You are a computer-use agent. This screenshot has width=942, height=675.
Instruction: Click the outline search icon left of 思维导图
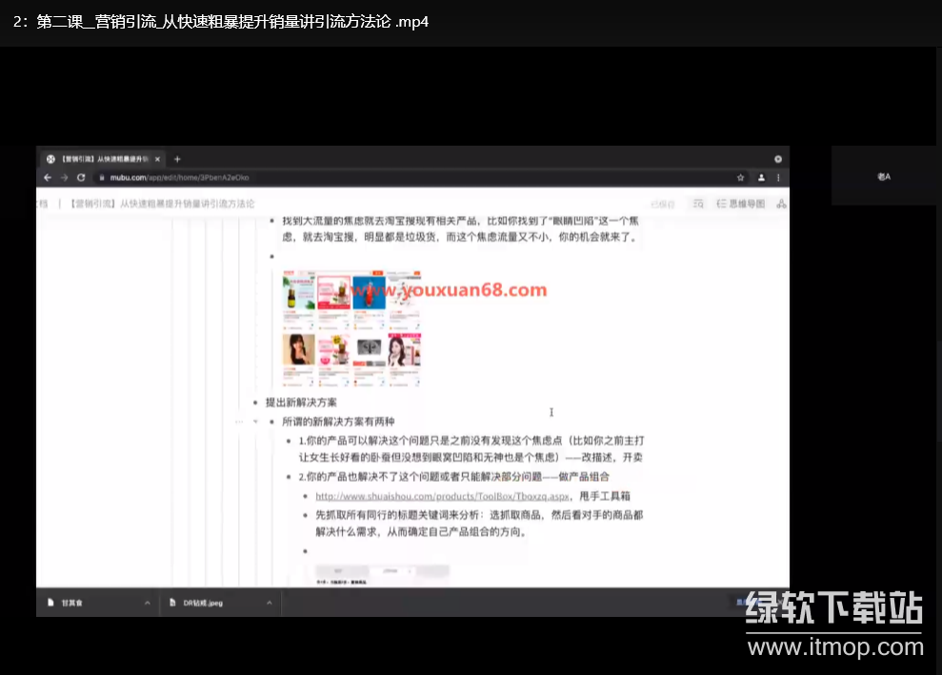click(698, 204)
